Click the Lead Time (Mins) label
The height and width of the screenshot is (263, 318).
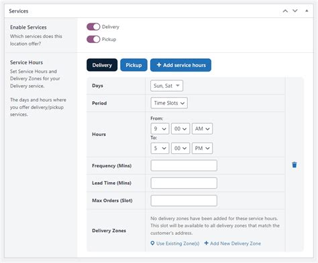tap(111, 183)
